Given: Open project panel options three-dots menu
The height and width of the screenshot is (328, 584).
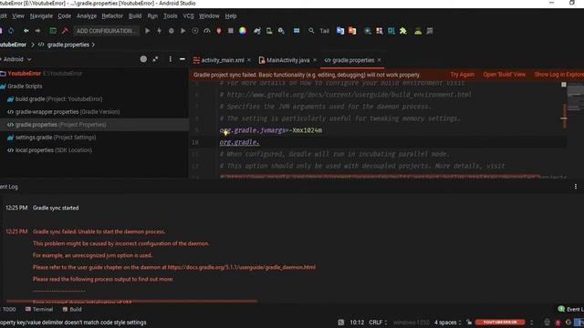Looking at the screenshot, I should coord(171,59).
